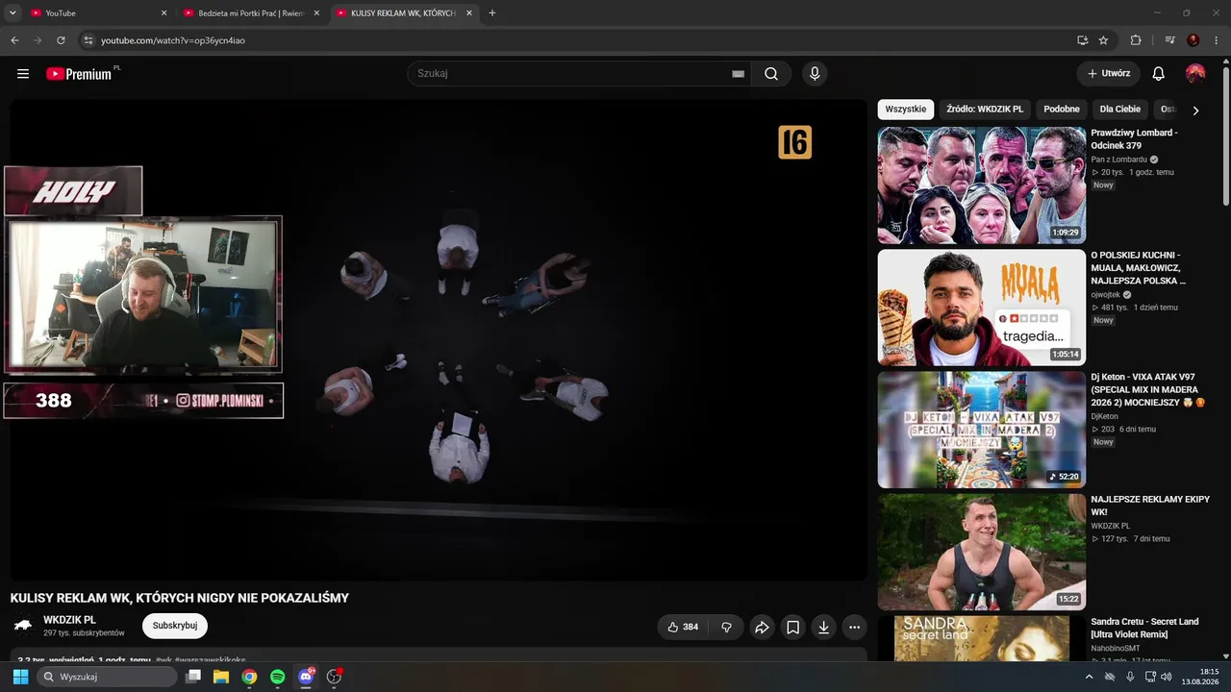Go back to the previous browser page

point(14,40)
